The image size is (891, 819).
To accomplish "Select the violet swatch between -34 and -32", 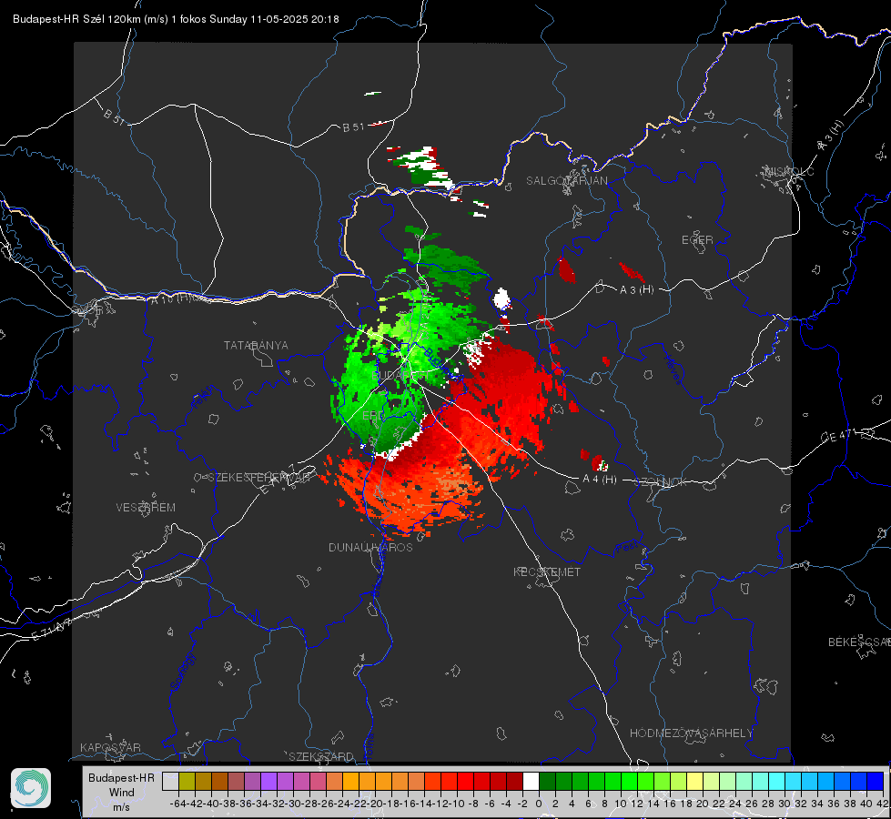I will (268, 781).
